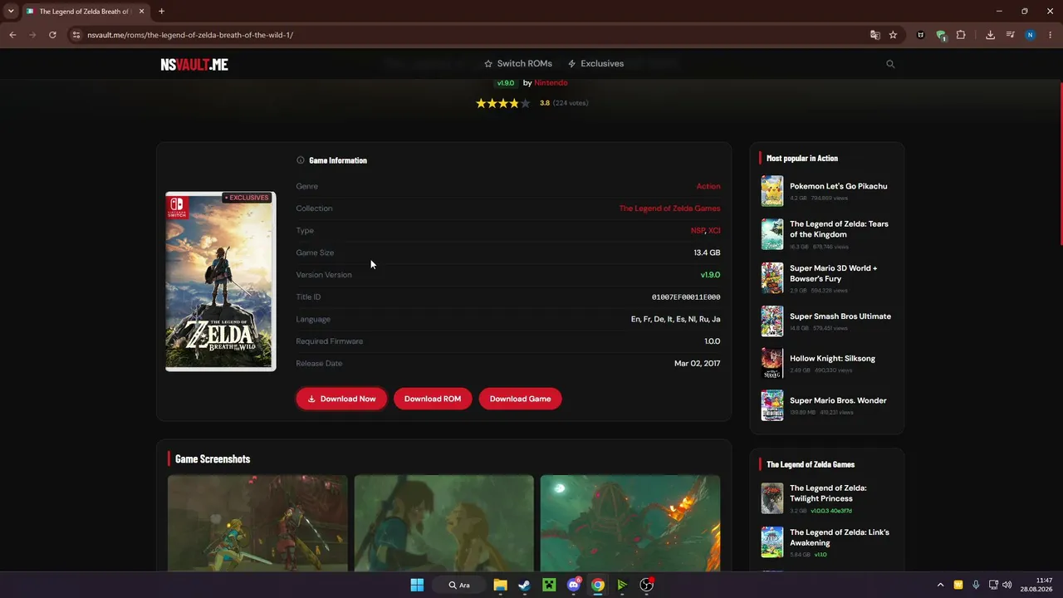1063x598 pixels.
Task: Open File Explorer from the taskbar
Action: pos(500,585)
